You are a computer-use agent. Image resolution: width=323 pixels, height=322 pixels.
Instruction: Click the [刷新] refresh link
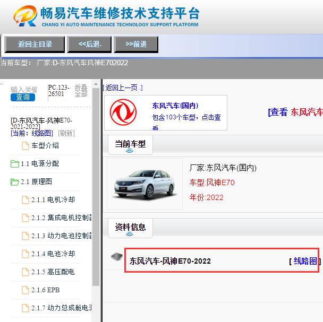point(66,133)
